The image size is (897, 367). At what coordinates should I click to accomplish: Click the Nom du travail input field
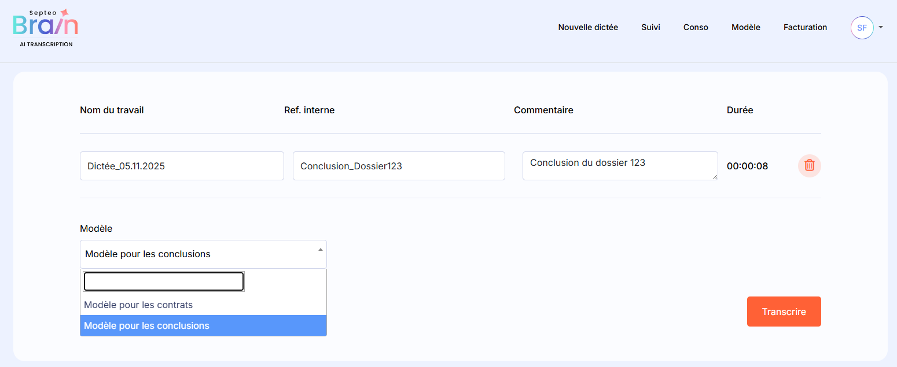click(x=182, y=166)
